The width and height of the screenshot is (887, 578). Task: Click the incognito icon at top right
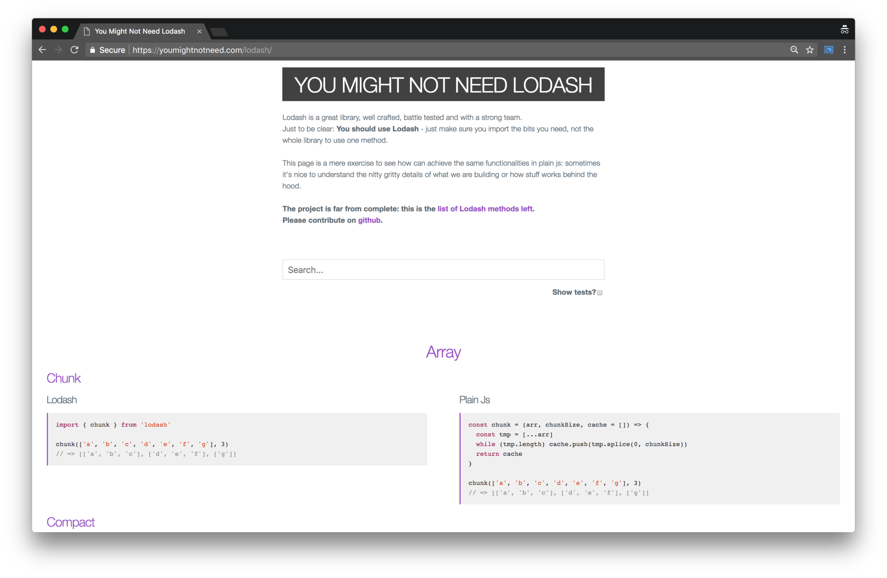844,30
